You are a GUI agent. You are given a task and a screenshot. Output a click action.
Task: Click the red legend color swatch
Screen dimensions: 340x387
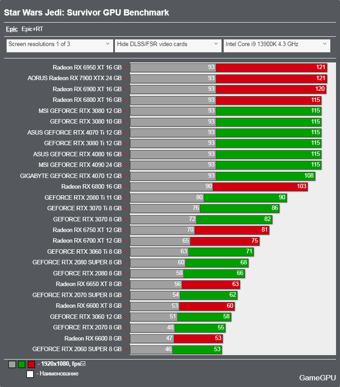tap(31, 364)
